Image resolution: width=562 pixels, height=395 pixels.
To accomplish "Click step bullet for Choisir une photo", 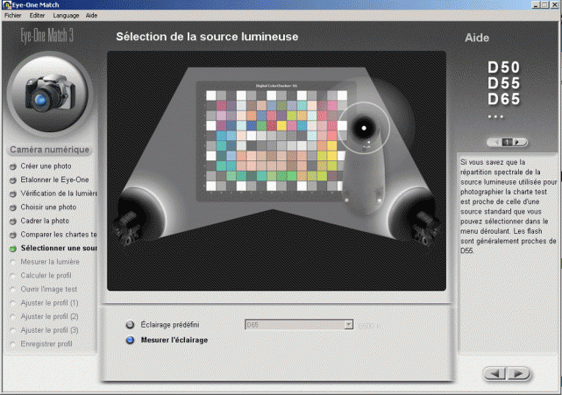I will (x=13, y=208).
